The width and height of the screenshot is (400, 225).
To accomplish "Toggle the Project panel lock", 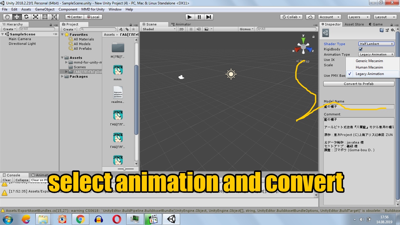I will [130, 25].
